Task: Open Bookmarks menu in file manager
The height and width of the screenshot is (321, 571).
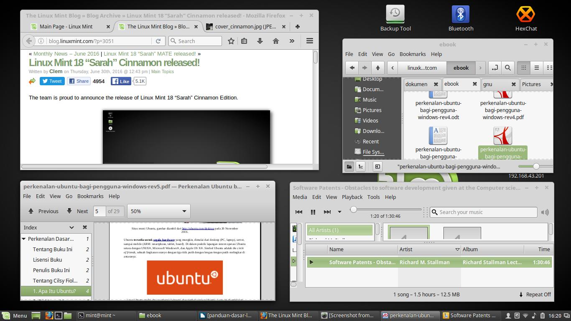Action: point(413,54)
